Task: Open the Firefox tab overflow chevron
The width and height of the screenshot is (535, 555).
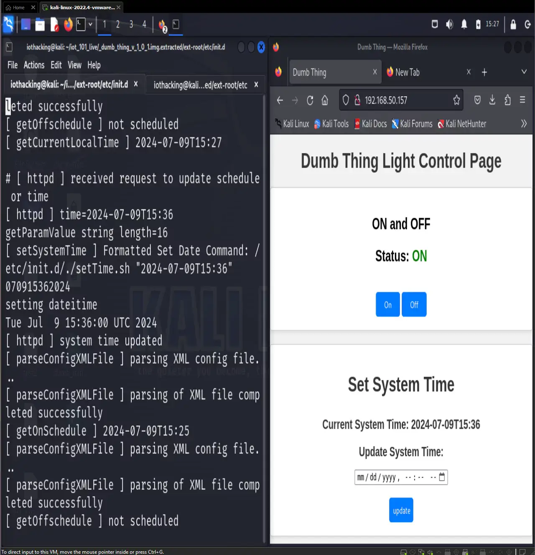Action: pos(524,72)
